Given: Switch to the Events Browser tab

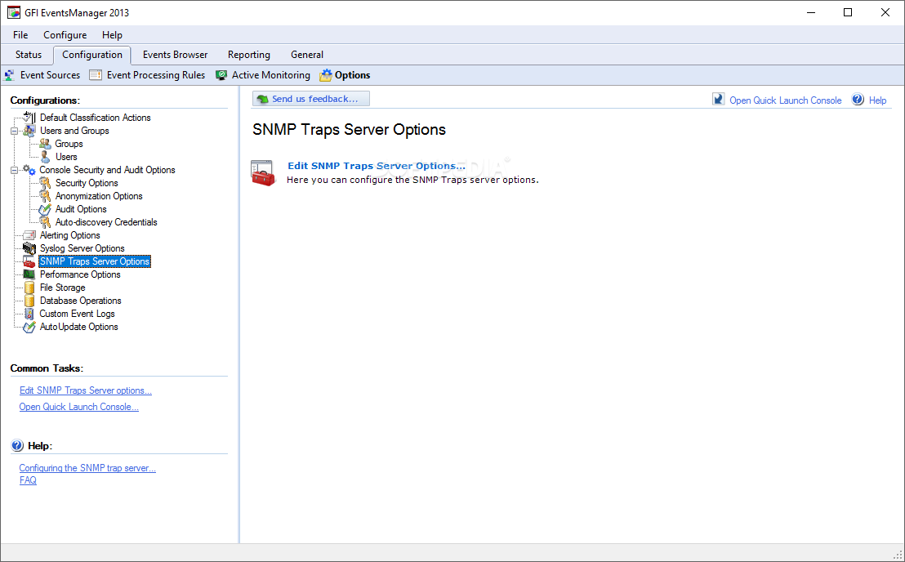Looking at the screenshot, I should coord(176,55).
